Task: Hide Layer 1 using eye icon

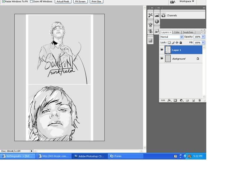Action: (x=162, y=50)
